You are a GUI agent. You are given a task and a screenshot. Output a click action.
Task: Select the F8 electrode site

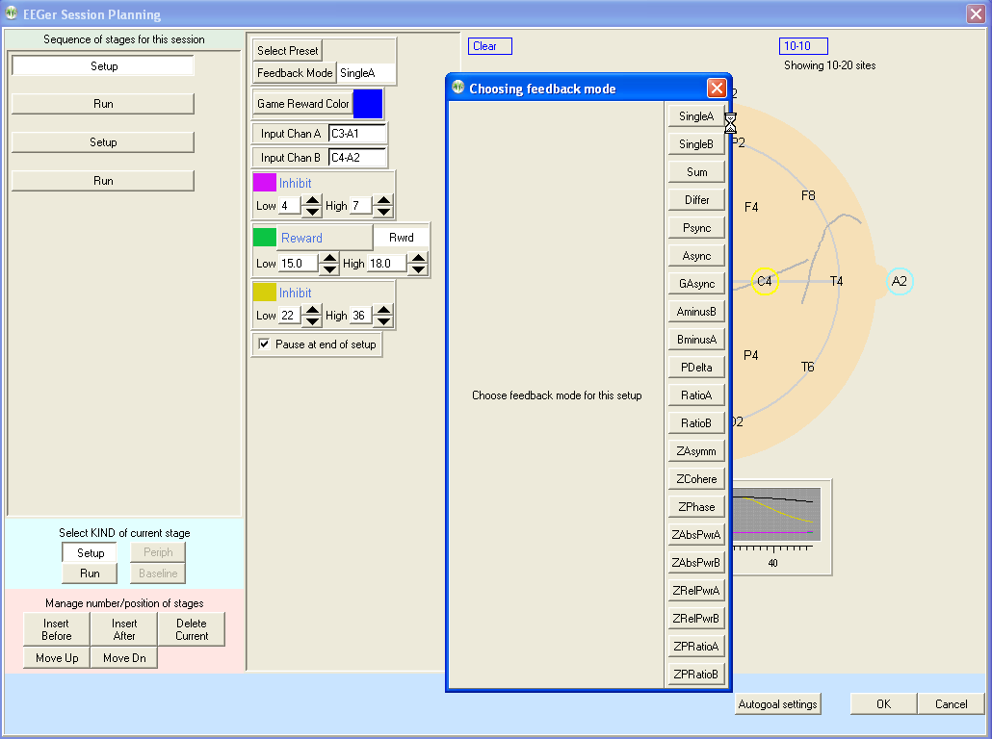(x=808, y=195)
